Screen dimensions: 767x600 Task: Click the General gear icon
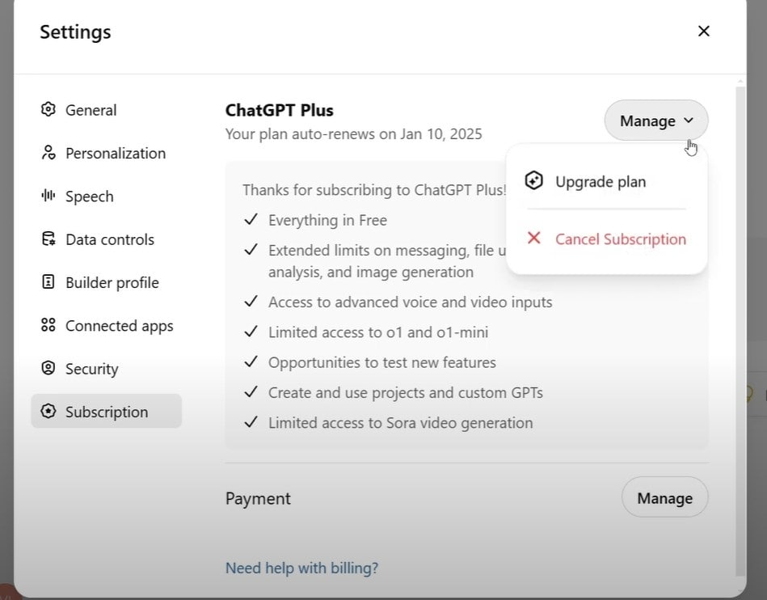(48, 110)
